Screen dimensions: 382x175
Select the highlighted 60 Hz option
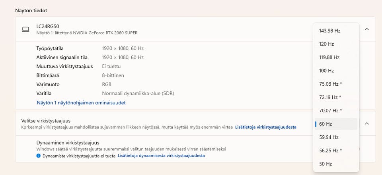click(336, 124)
